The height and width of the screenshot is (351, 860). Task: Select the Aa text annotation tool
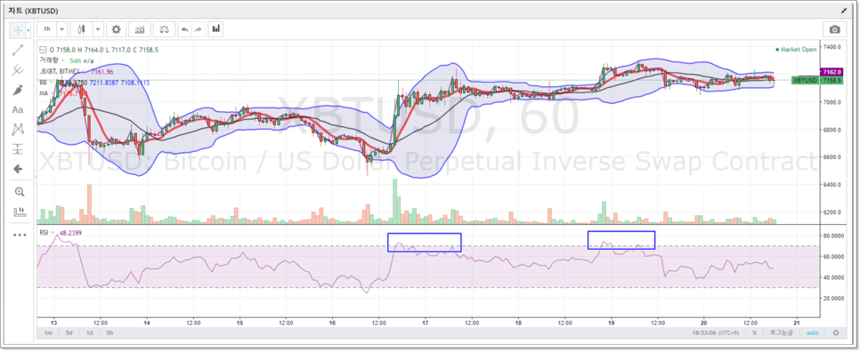point(18,109)
